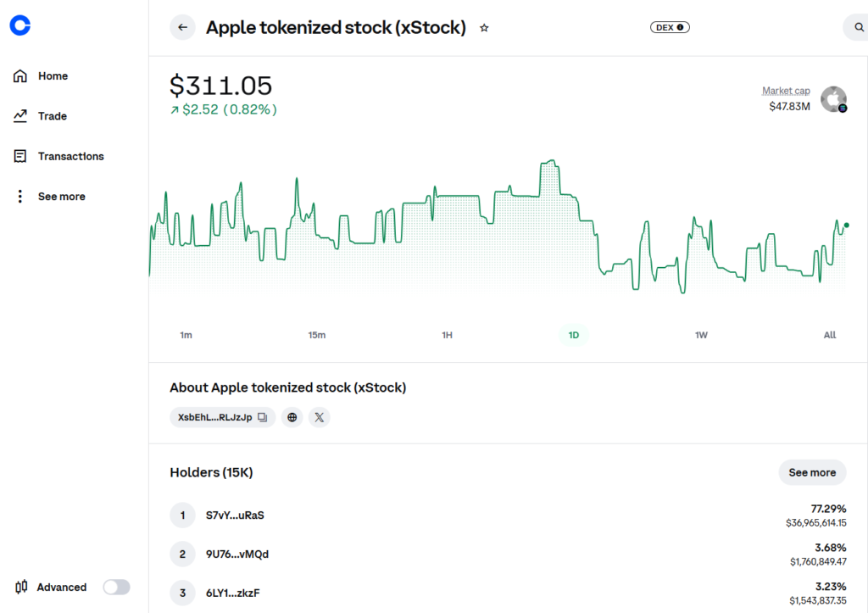
Task: Click the Trade chart icon
Action: pos(20,116)
